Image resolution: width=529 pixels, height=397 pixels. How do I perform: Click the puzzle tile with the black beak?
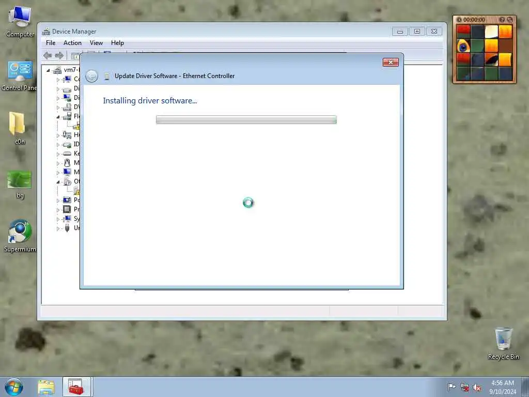[x=491, y=60]
